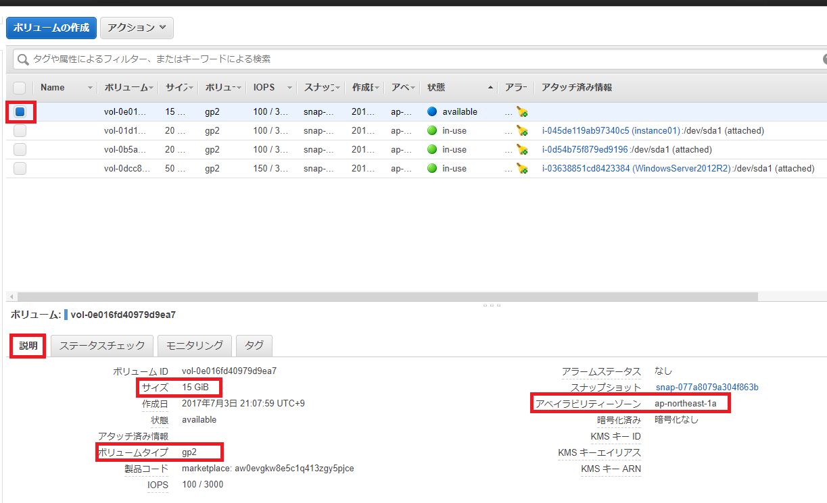Image resolution: width=827 pixels, height=503 pixels.
Task: Focus the tag and keyword filter search field
Action: pyautogui.click(x=419, y=59)
